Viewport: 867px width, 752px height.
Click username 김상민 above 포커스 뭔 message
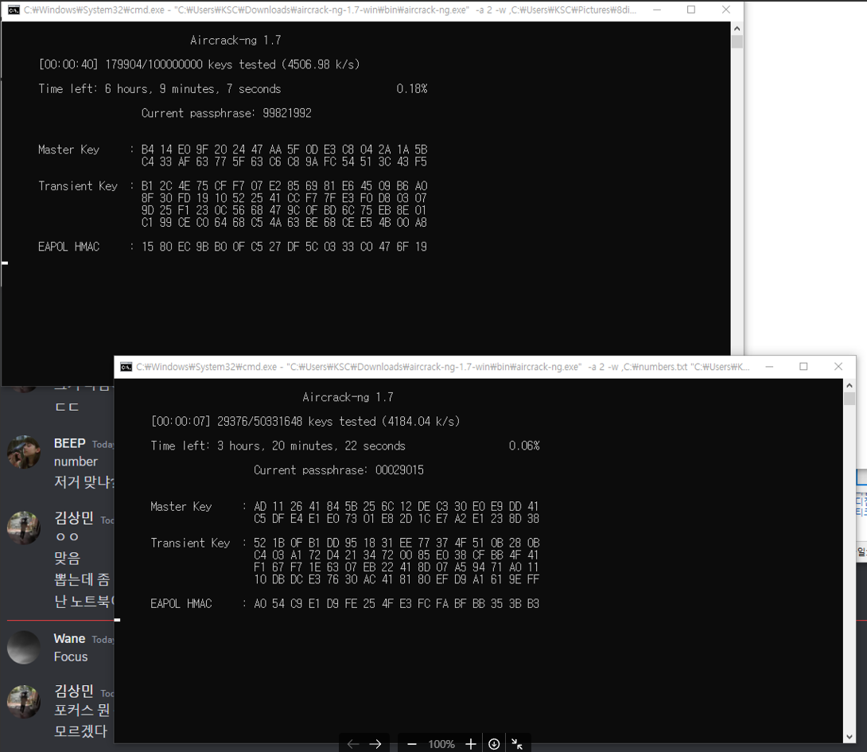pyautogui.click(x=73, y=692)
